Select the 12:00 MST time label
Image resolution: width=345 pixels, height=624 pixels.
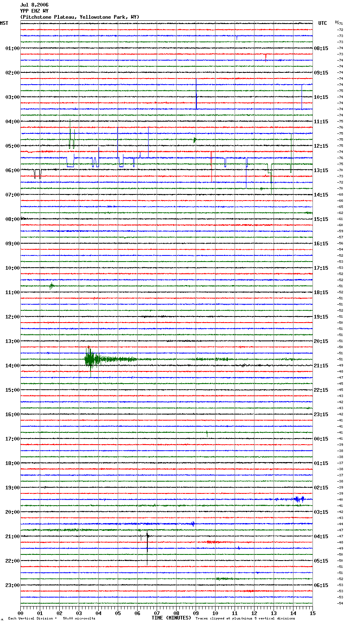[13, 317]
